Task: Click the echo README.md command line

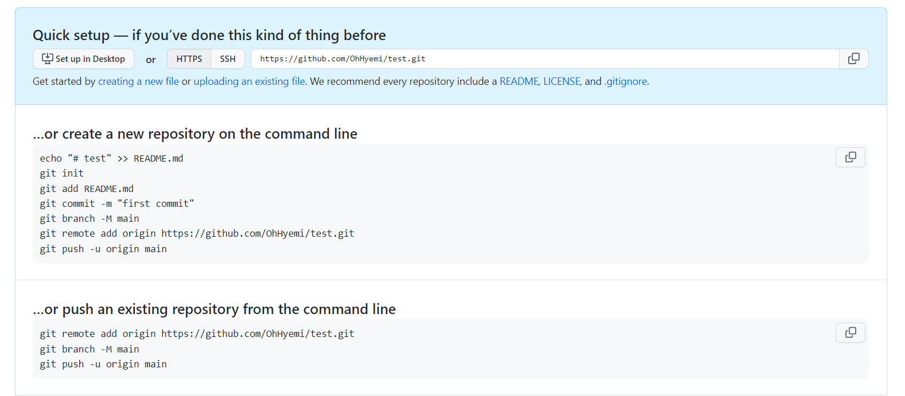Action: (x=111, y=158)
